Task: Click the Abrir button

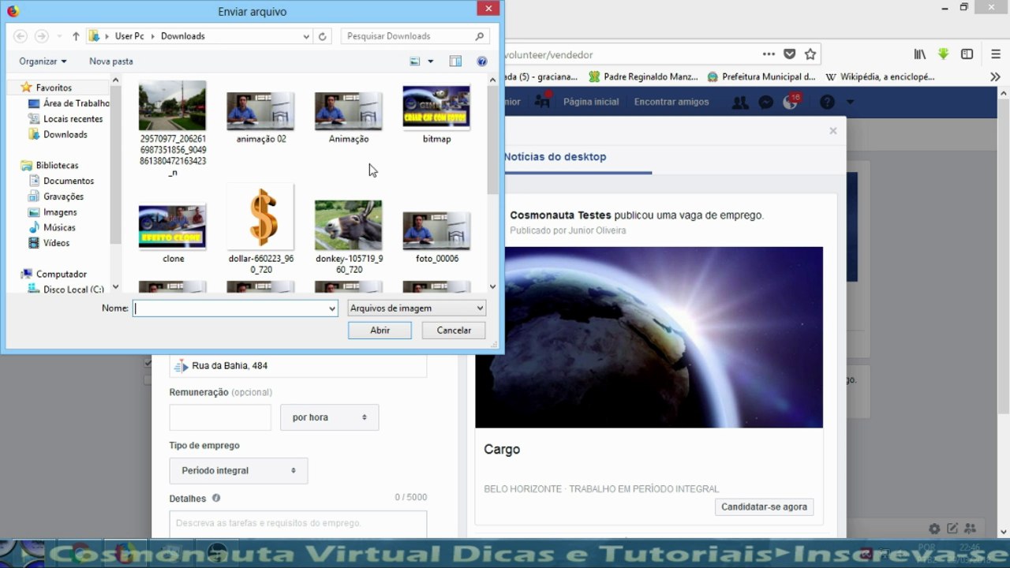Action: tap(380, 331)
